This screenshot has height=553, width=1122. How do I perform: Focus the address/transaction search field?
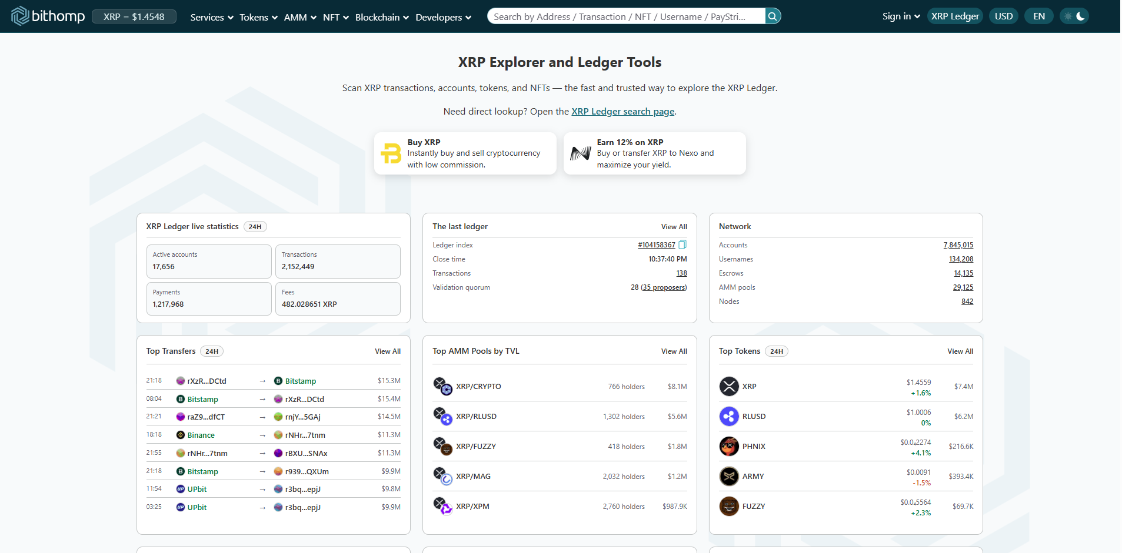(626, 16)
